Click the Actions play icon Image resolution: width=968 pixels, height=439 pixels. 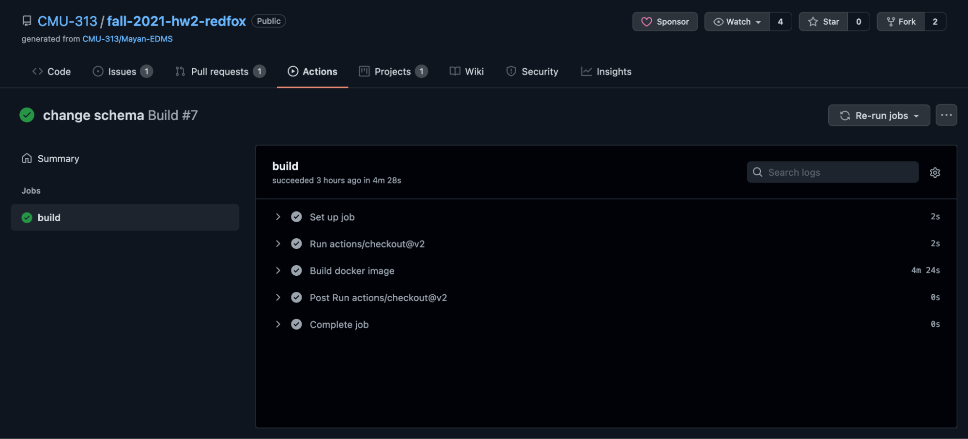[x=293, y=71]
